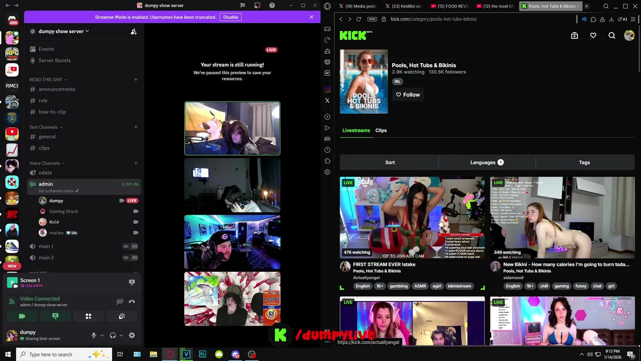
Task: Collapse Text Channels category
Action: click(45, 127)
